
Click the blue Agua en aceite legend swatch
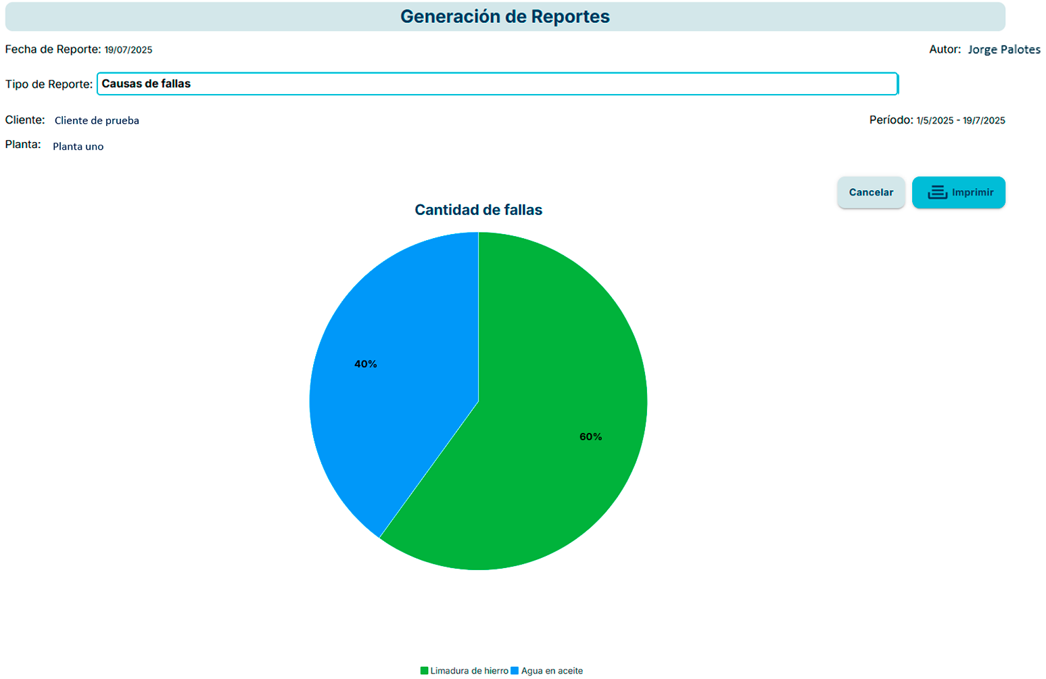coord(515,671)
